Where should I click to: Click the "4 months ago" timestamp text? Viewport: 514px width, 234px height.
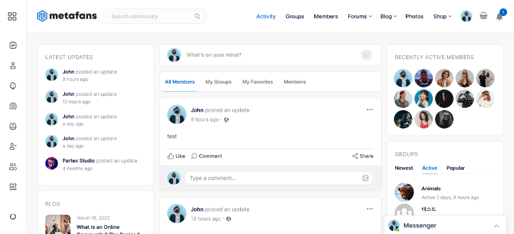coord(77,168)
